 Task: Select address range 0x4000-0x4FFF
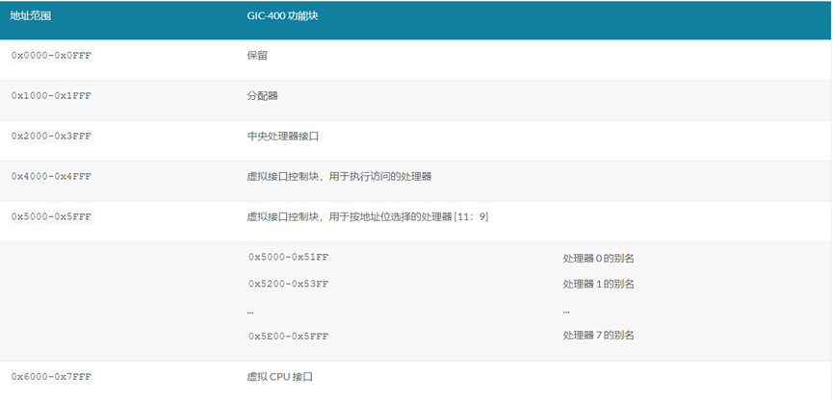(x=52, y=177)
